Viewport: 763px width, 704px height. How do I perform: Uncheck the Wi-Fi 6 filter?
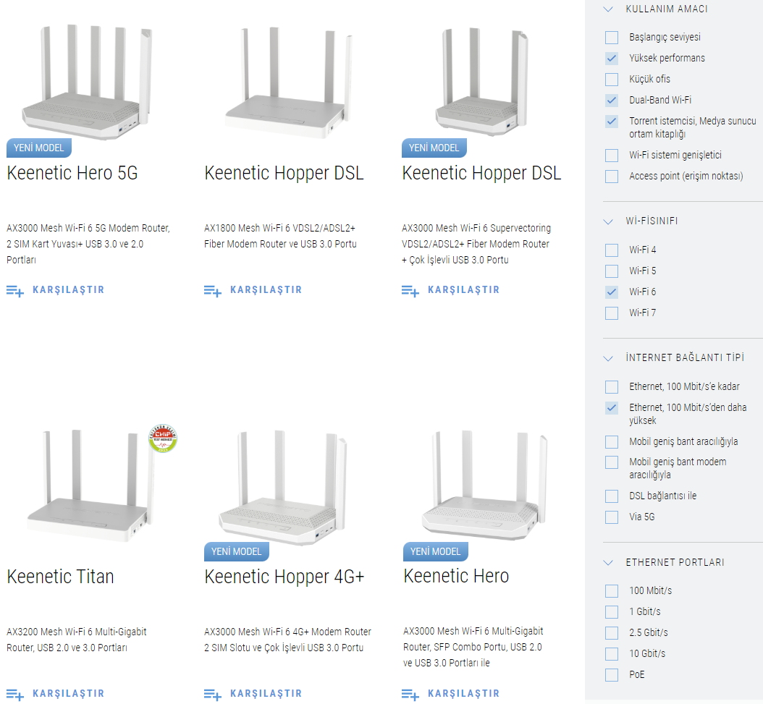(612, 292)
